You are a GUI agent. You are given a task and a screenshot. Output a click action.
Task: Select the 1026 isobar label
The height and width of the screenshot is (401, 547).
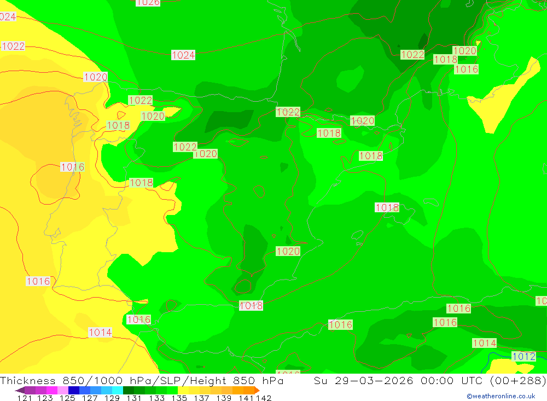coord(148,2)
